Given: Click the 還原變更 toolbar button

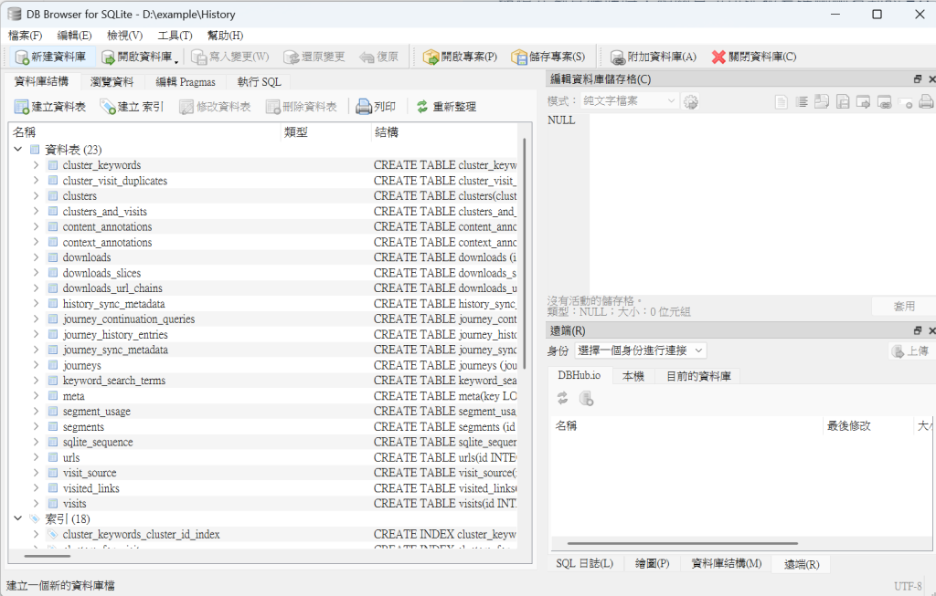Looking at the screenshot, I should tap(314, 57).
